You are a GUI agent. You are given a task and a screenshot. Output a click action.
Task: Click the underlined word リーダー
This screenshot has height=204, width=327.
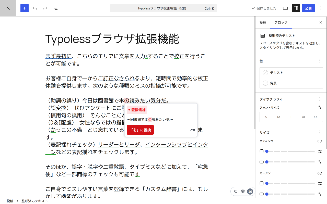[108, 145]
